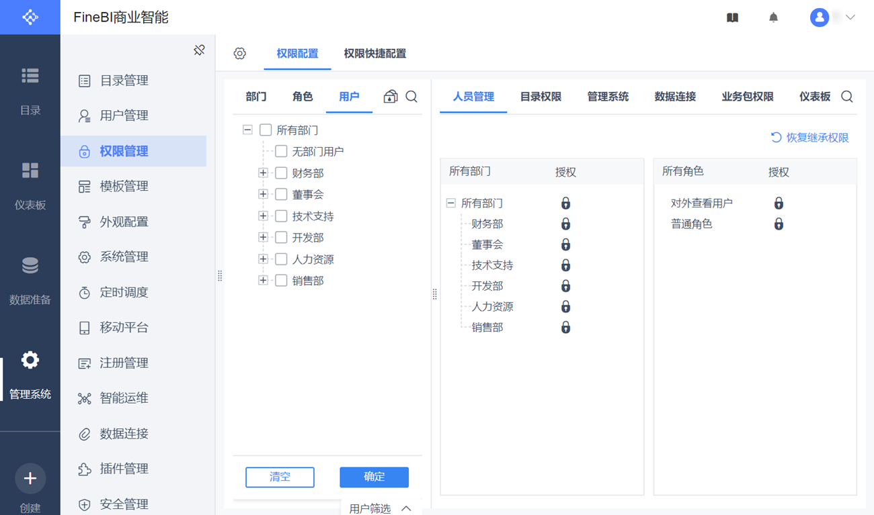Screen dimensions: 874x515
Task: Open 用户管理 in the sidebar menu
Action: click(124, 115)
